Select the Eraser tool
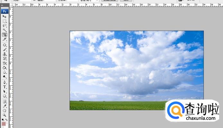Image resolution: width=223 pixels, height=128 pixels. [4, 63]
